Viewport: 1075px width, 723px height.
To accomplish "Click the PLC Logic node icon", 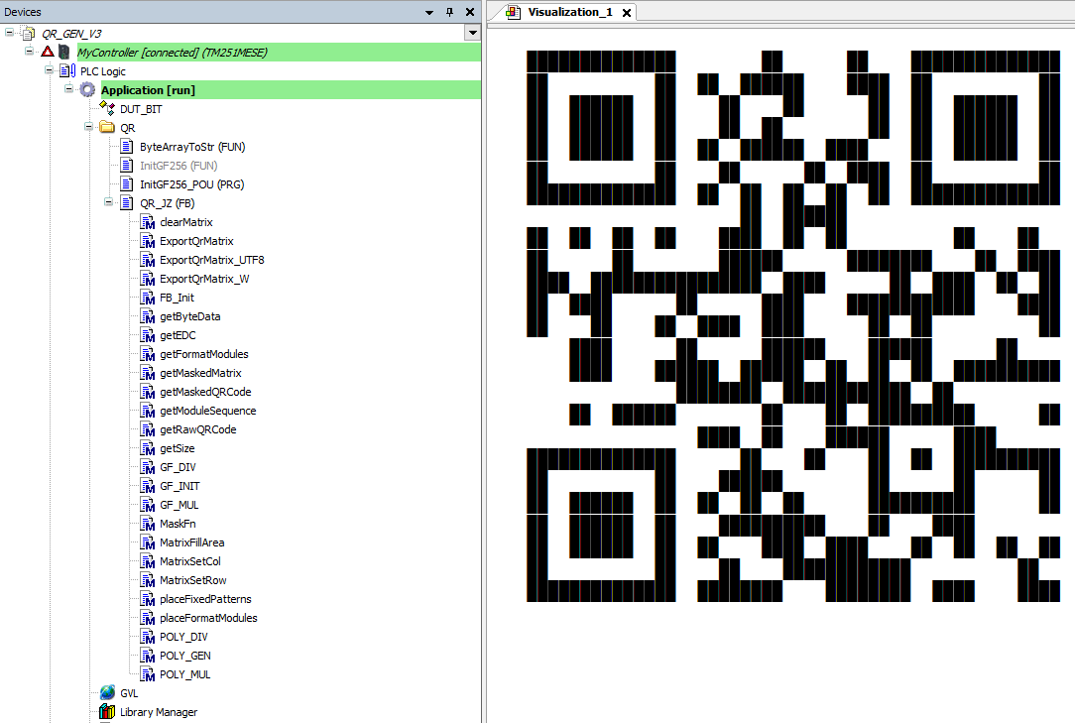I will tap(67, 71).
